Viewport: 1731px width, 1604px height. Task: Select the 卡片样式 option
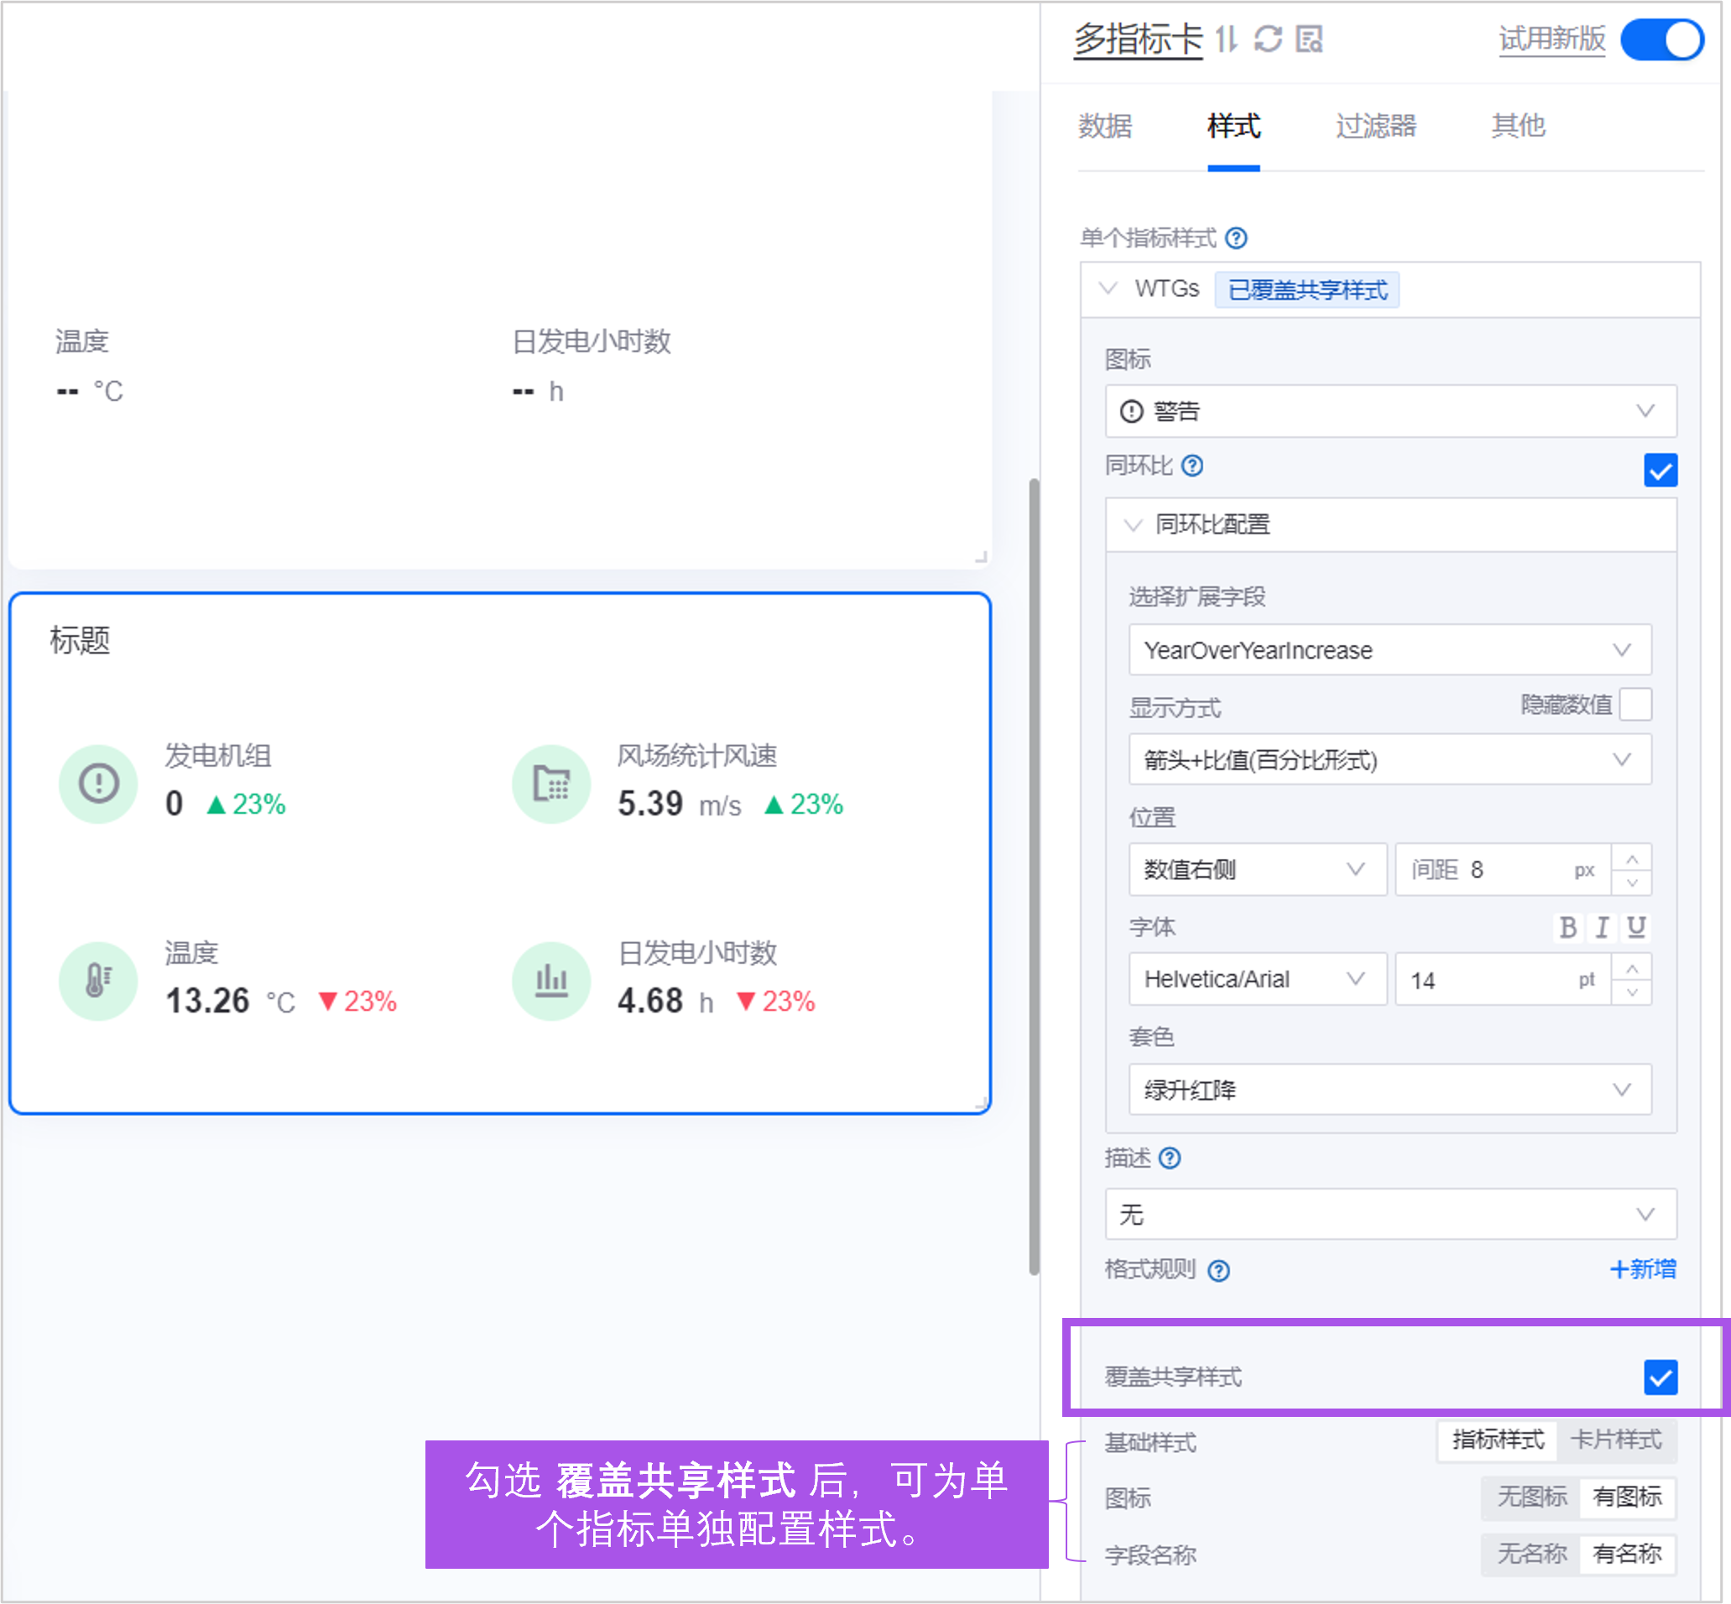pos(1615,1440)
